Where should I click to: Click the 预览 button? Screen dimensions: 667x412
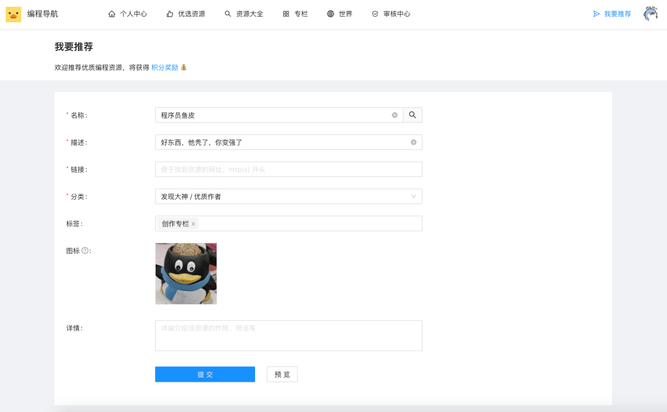tap(282, 374)
